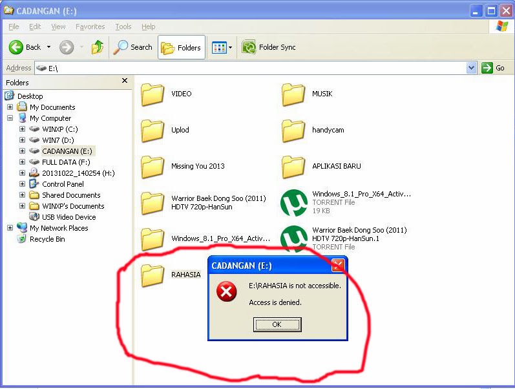Viewport: 515px width, 389px height.
Task: Select Warrior Baek Dong Soo torrent icon
Action: coord(294,239)
